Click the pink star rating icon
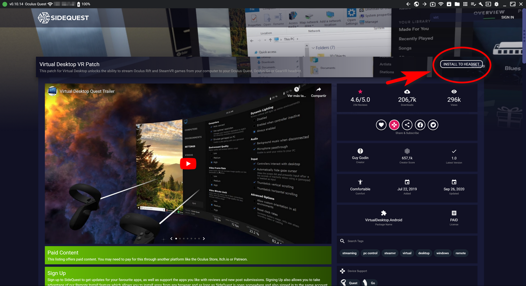Viewport: 526px width, 286px height. click(x=360, y=92)
